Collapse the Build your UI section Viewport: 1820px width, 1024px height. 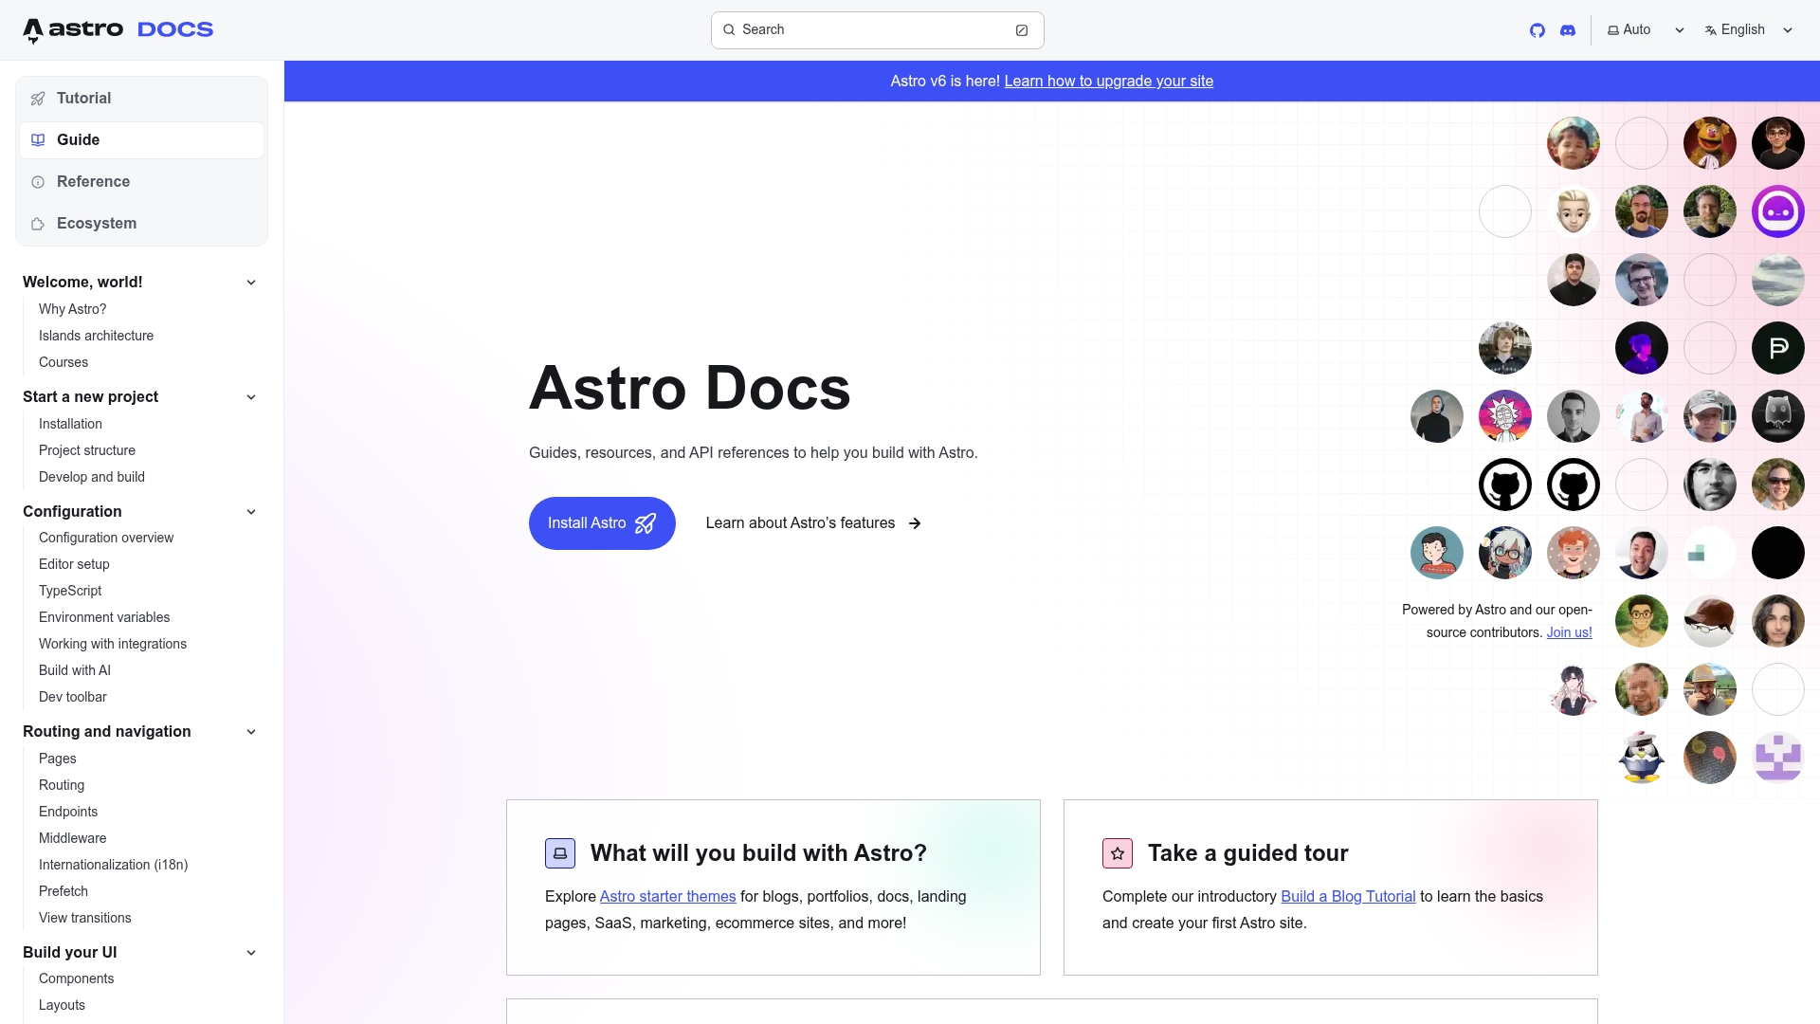click(251, 953)
